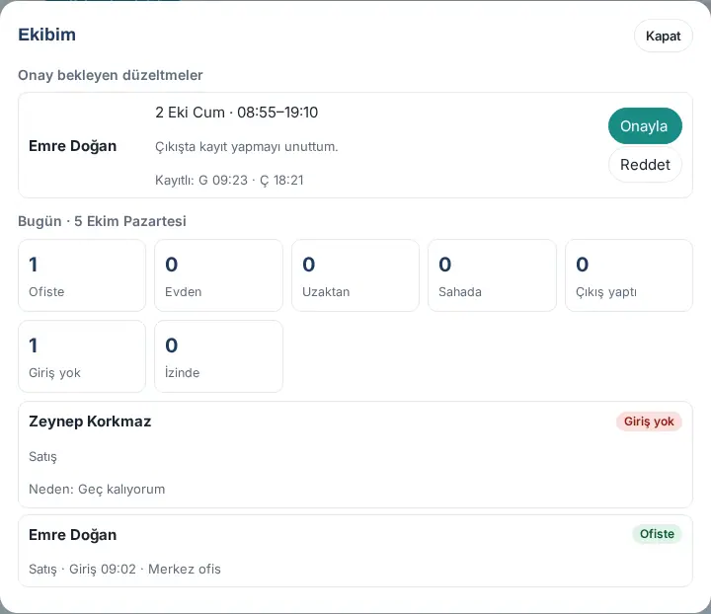Open the Uzaktan status card
This screenshot has width=711, height=614.
355,275
